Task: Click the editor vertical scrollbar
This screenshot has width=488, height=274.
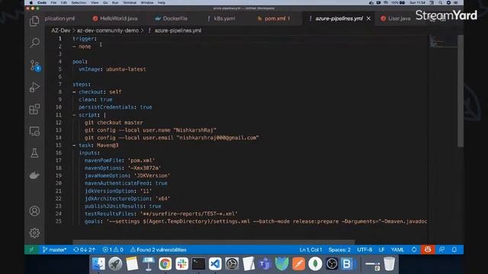Action: tap(461, 91)
